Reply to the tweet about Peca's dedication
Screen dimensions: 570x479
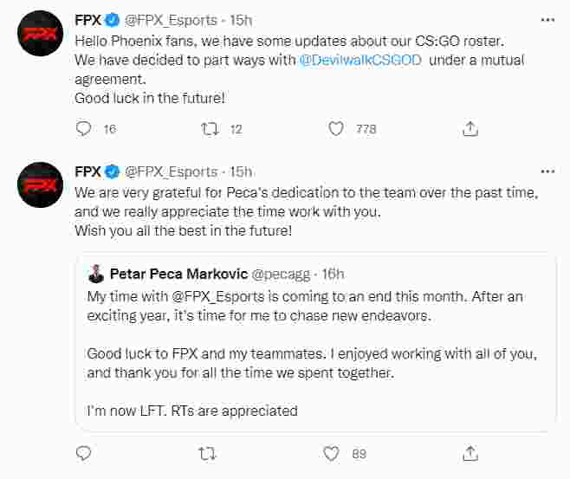(x=84, y=452)
